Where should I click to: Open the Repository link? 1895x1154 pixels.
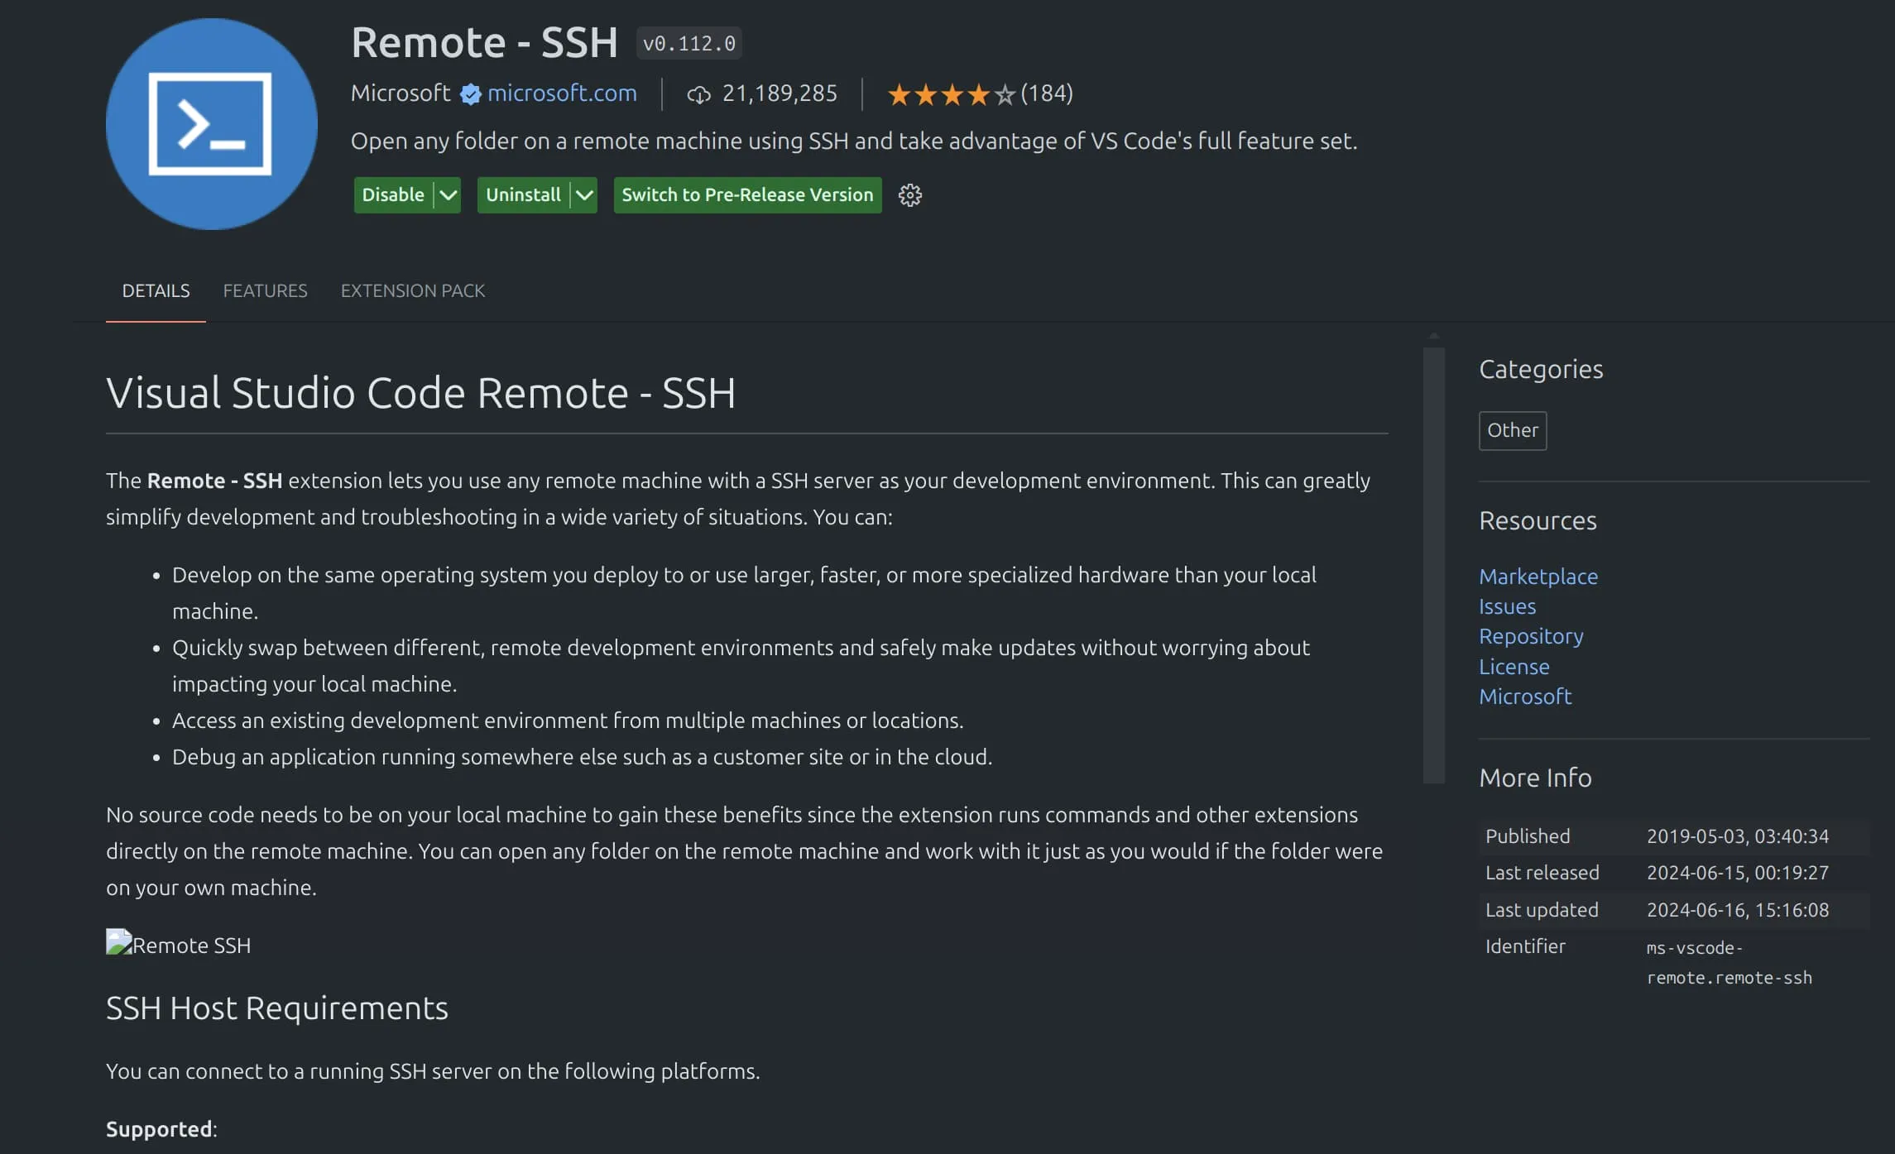tap(1531, 636)
